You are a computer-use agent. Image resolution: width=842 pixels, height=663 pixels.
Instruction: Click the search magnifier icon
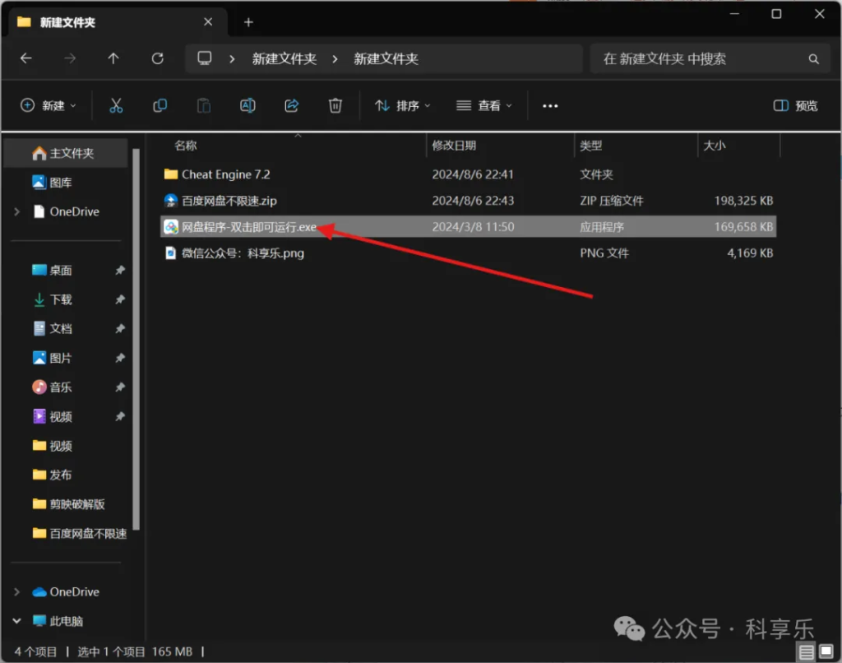(x=814, y=58)
